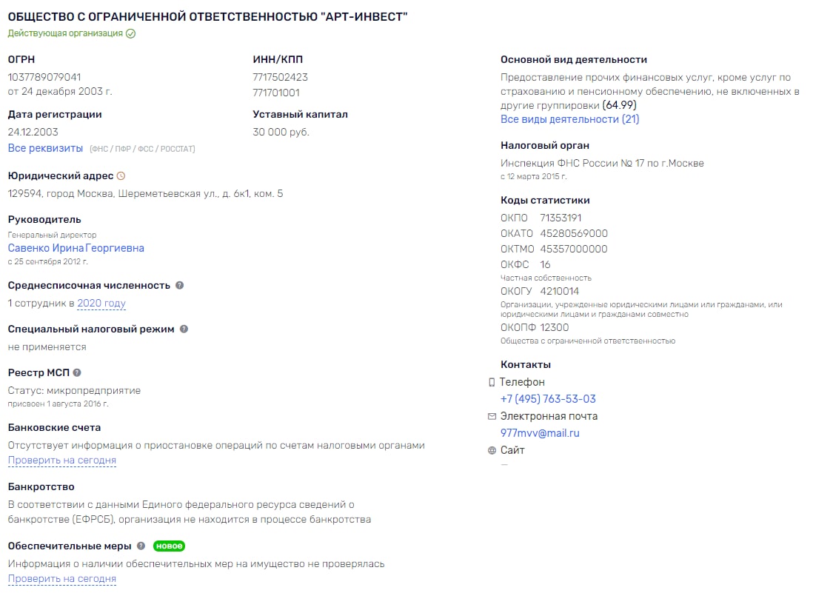This screenshot has width=833, height=596.
Task: Open the Все реквизиты link
Action: point(45,148)
